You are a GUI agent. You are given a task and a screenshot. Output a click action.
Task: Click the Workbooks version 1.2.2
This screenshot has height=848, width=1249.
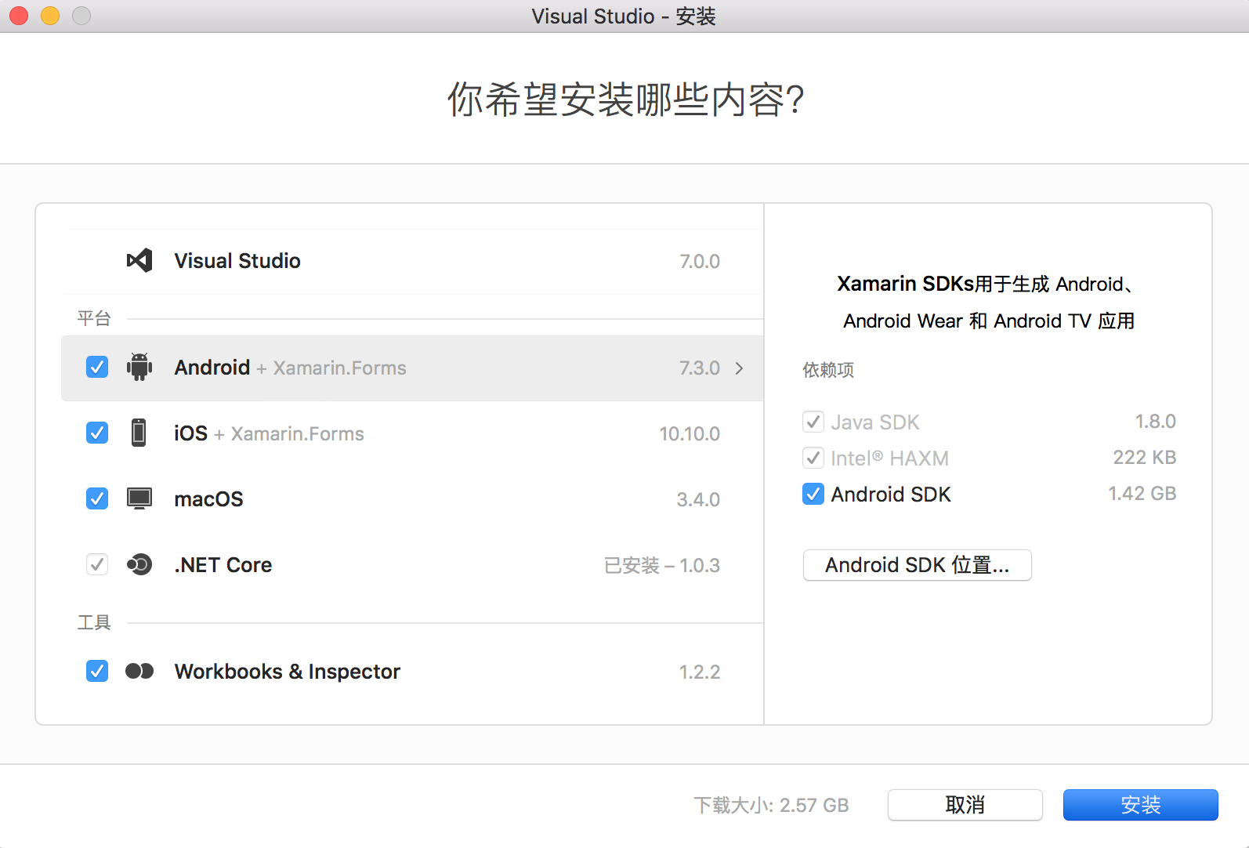pyautogui.click(x=700, y=672)
